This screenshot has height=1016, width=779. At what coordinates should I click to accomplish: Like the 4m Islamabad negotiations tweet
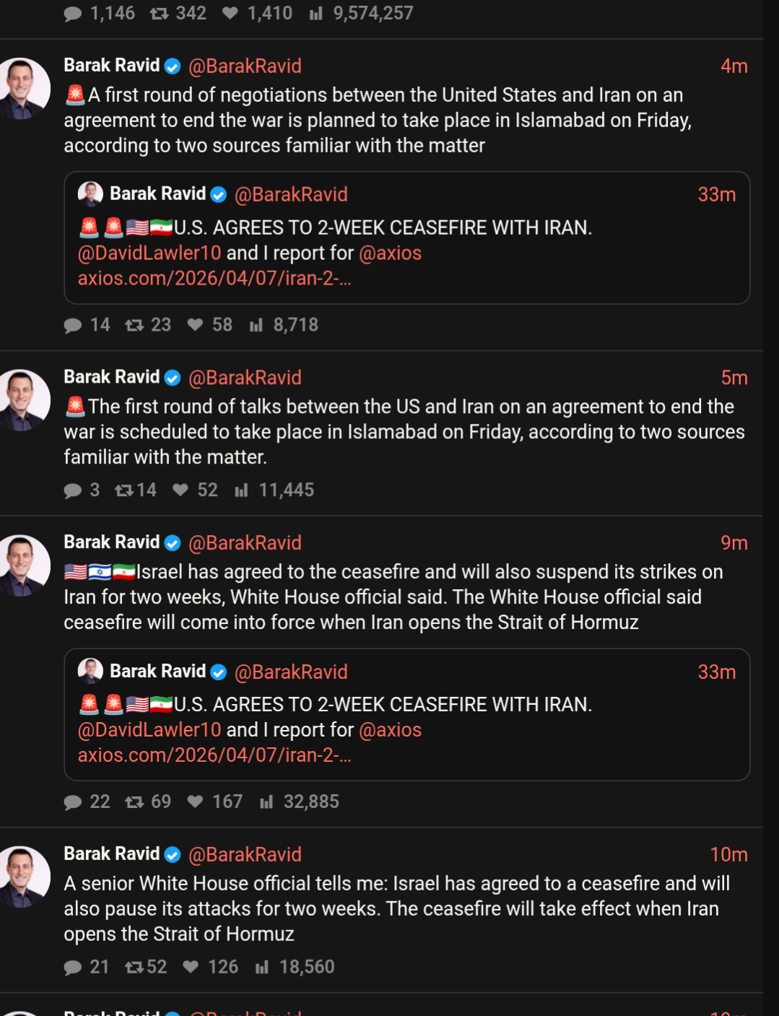point(195,325)
